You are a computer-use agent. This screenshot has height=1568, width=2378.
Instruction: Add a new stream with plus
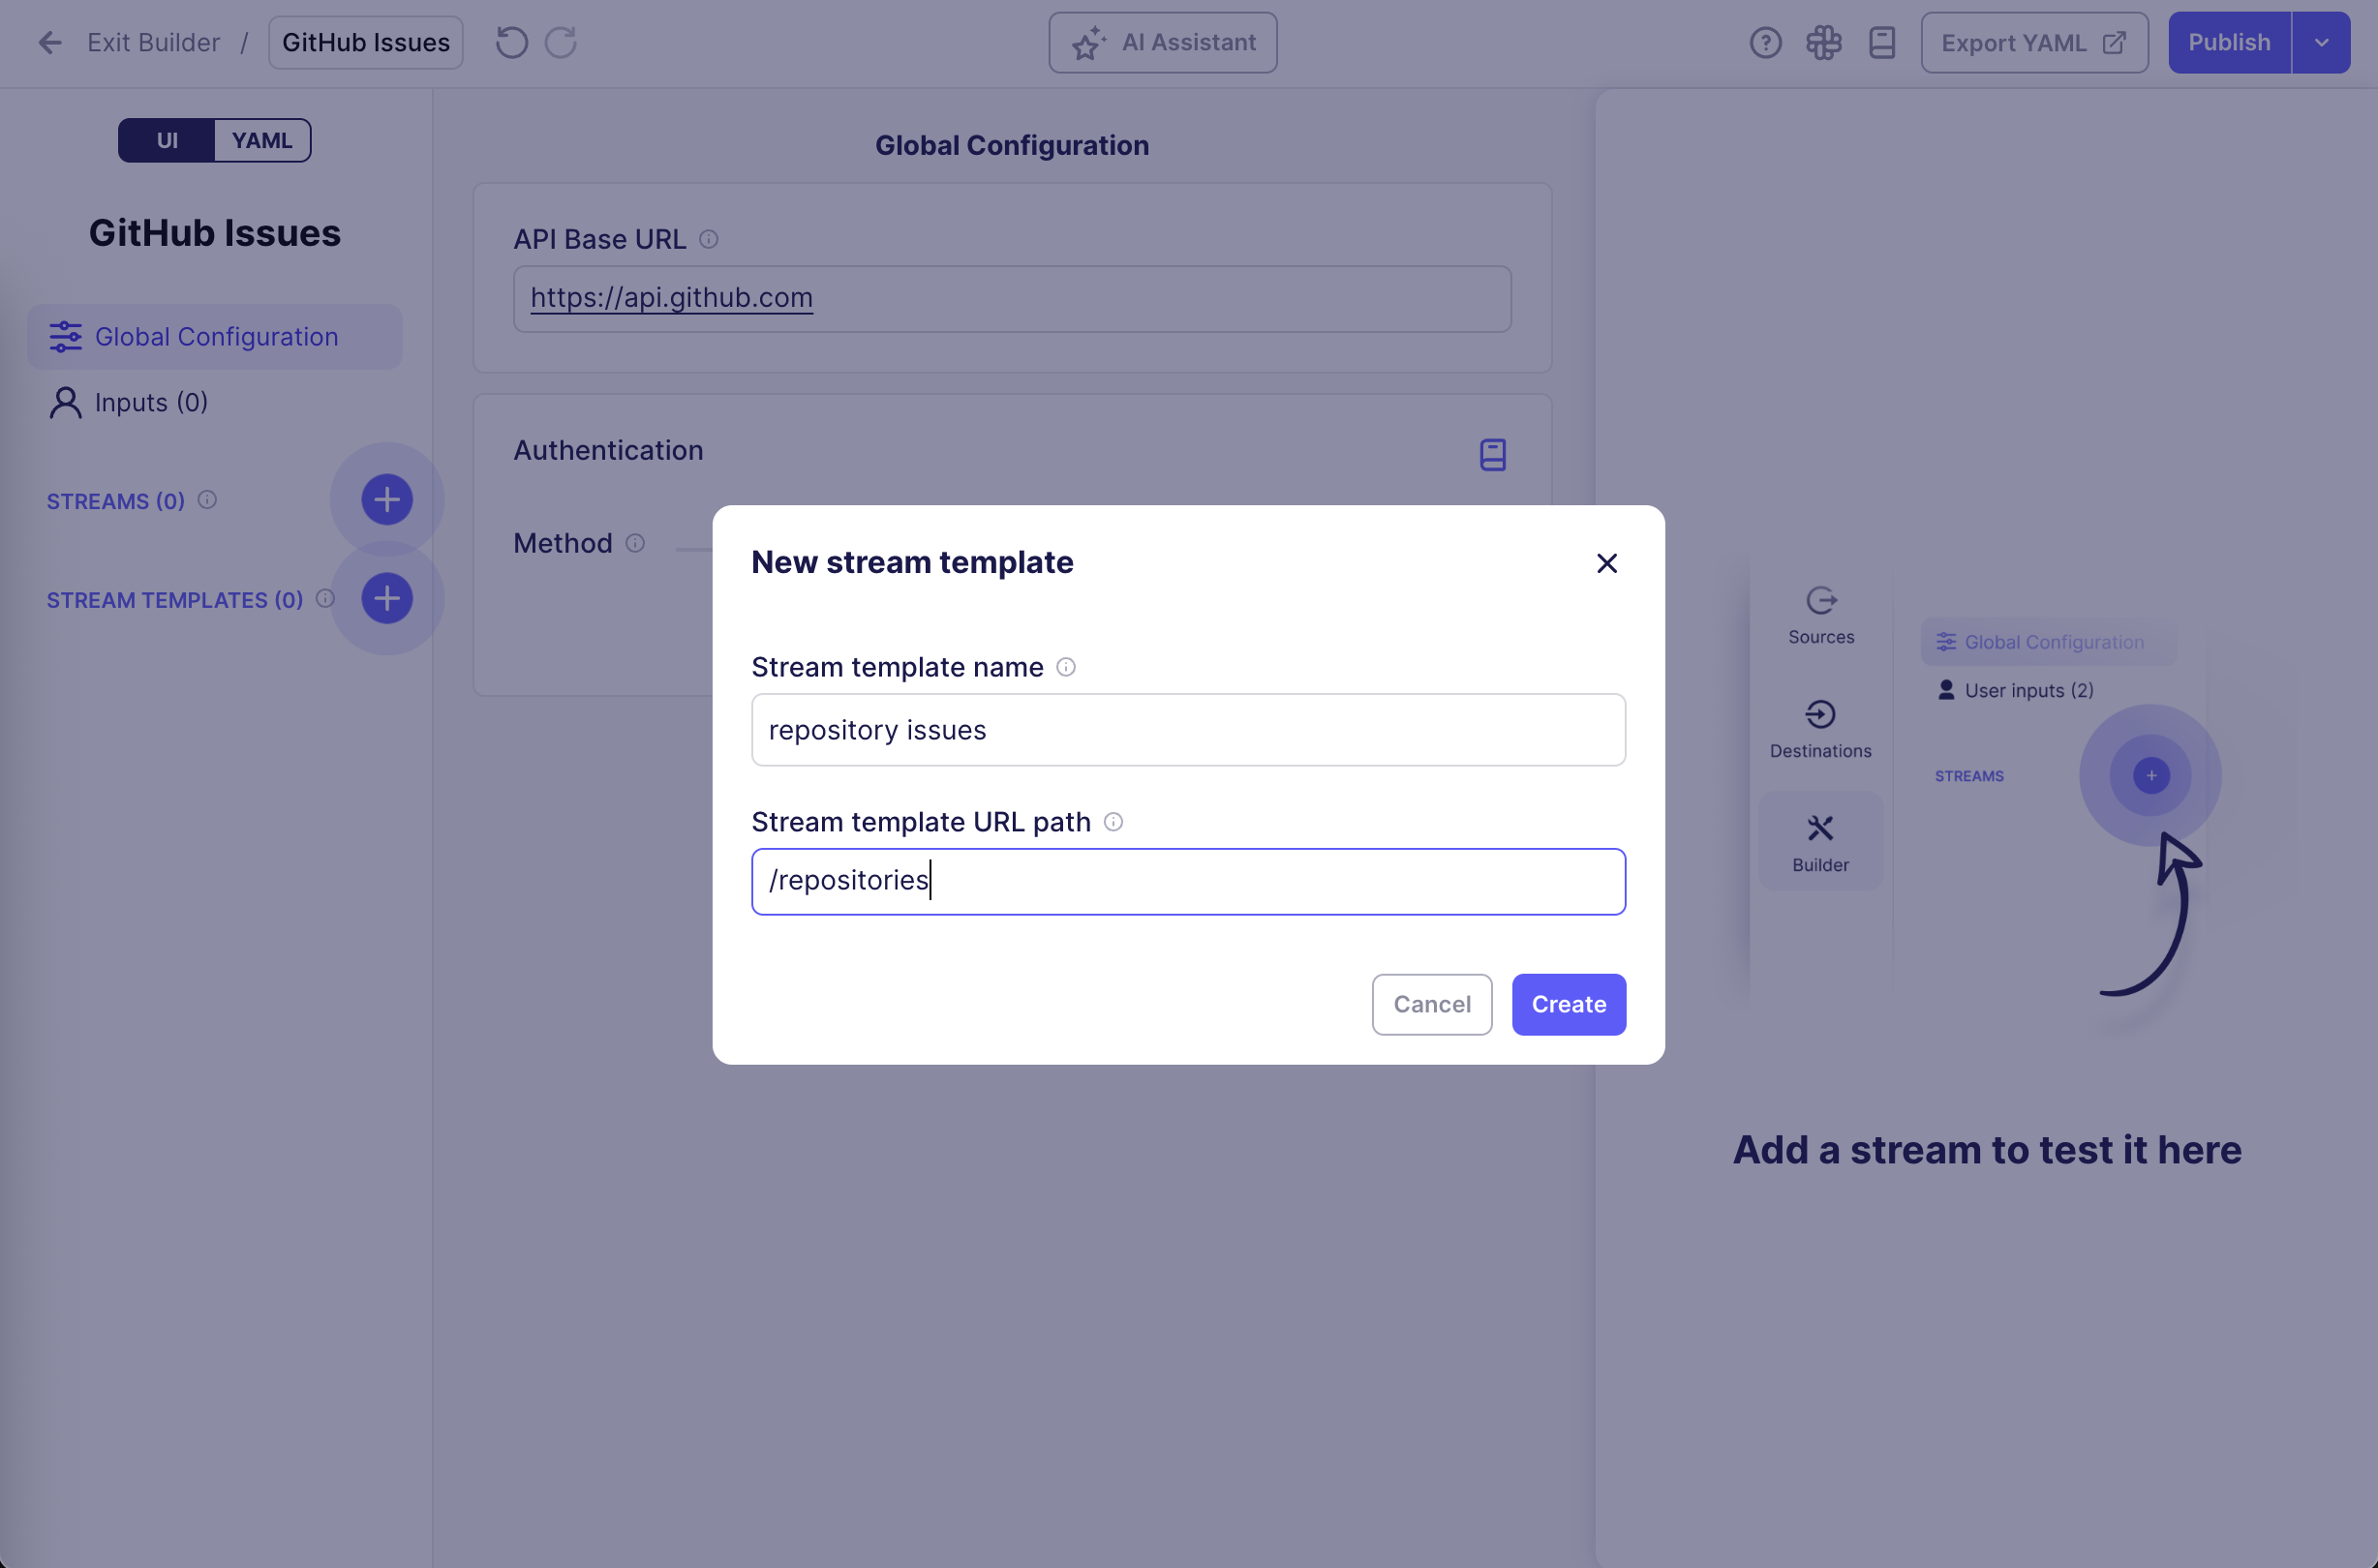[387, 500]
